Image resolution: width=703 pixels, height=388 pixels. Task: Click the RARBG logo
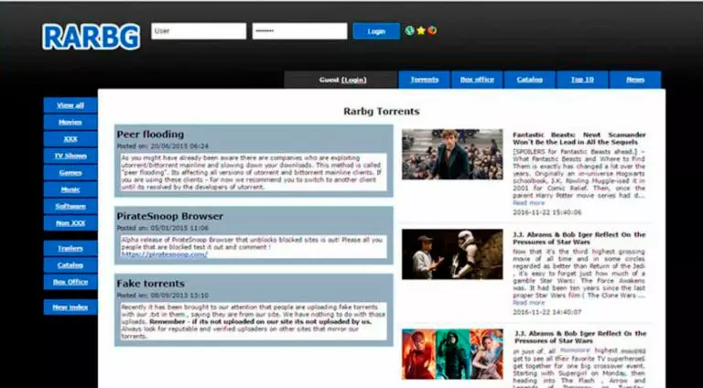tap(91, 35)
